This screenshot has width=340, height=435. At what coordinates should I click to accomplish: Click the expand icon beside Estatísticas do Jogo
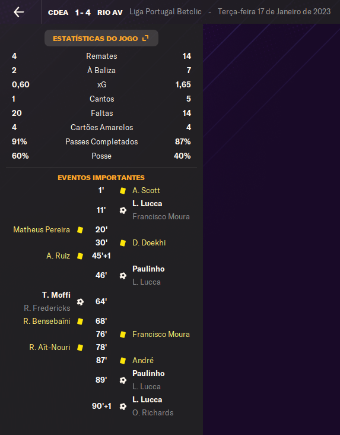(x=145, y=38)
